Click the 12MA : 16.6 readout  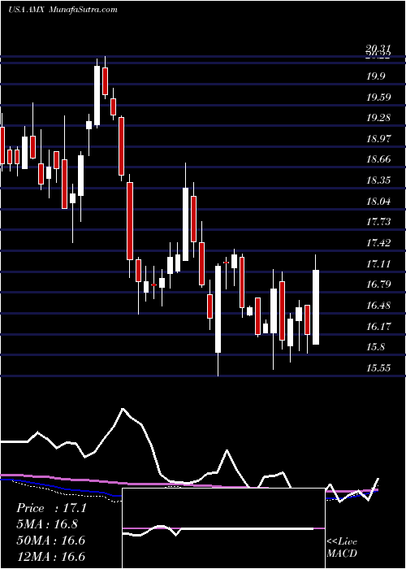(50, 556)
